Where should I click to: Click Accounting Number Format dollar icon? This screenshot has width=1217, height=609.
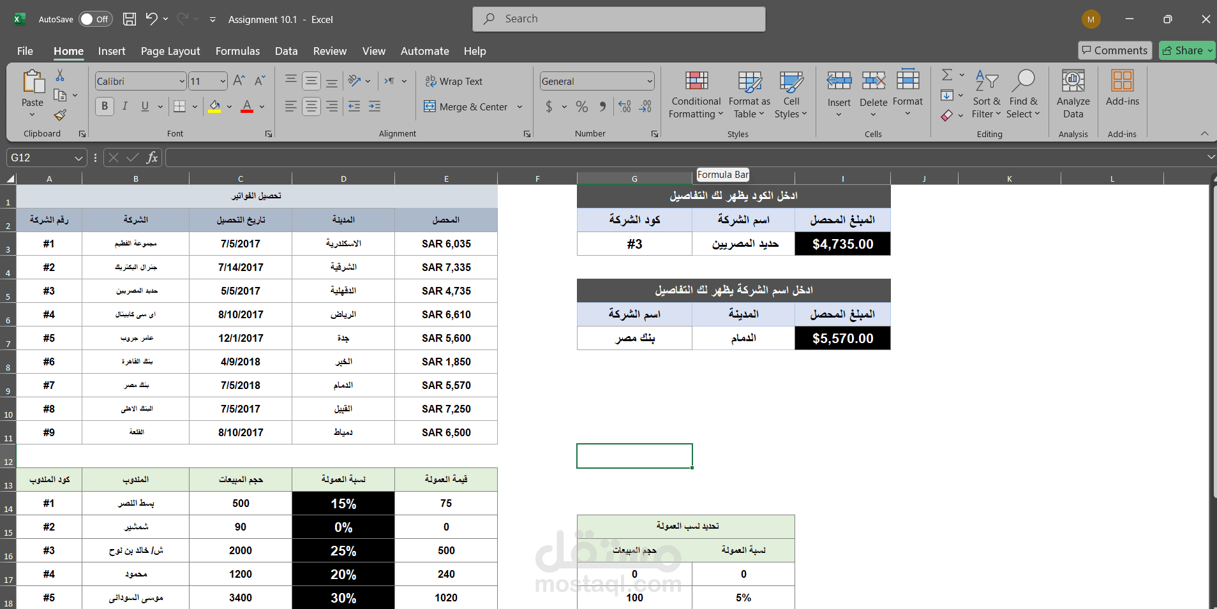point(549,106)
